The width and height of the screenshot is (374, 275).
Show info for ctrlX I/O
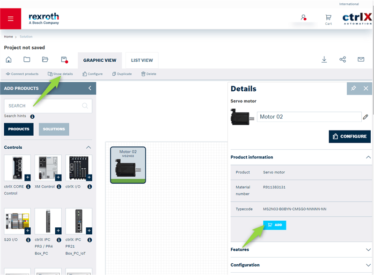coord(90,187)
